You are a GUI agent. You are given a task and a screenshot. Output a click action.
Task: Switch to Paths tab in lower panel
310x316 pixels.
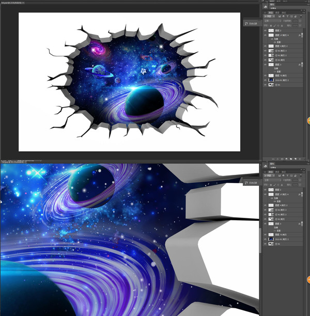pos(284,172)
